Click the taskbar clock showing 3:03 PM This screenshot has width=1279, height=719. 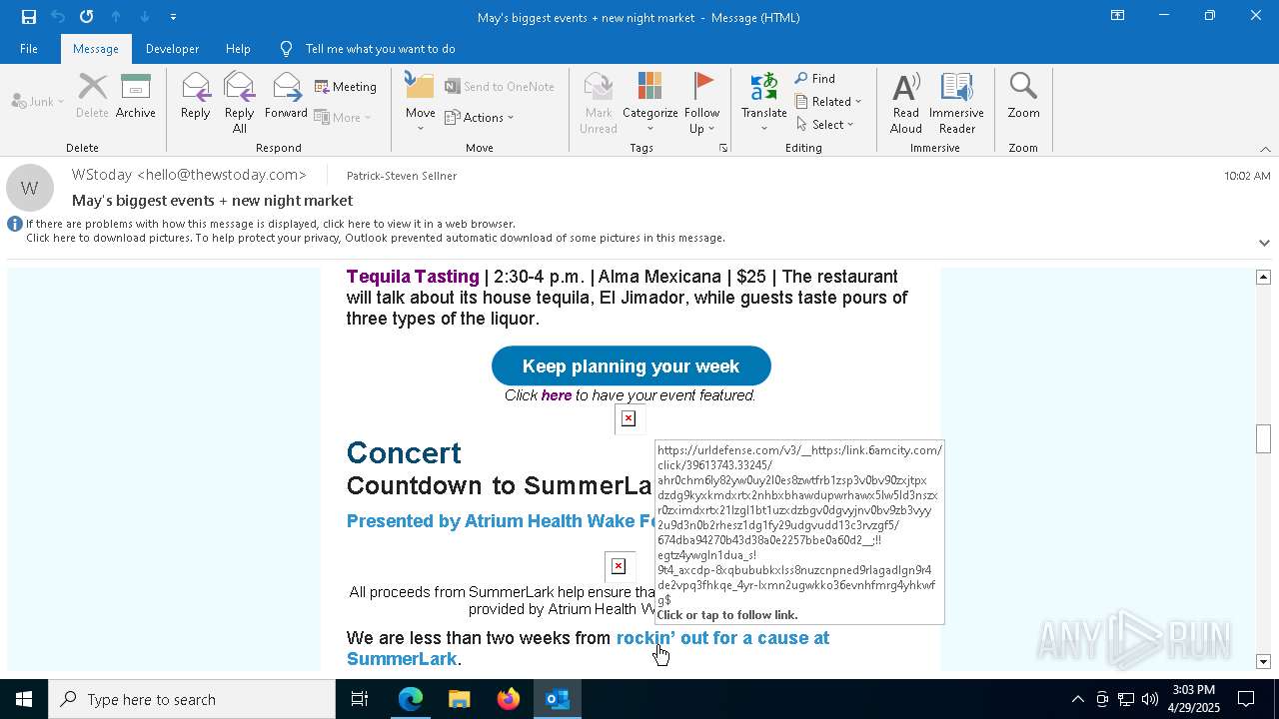(1193, 699)
